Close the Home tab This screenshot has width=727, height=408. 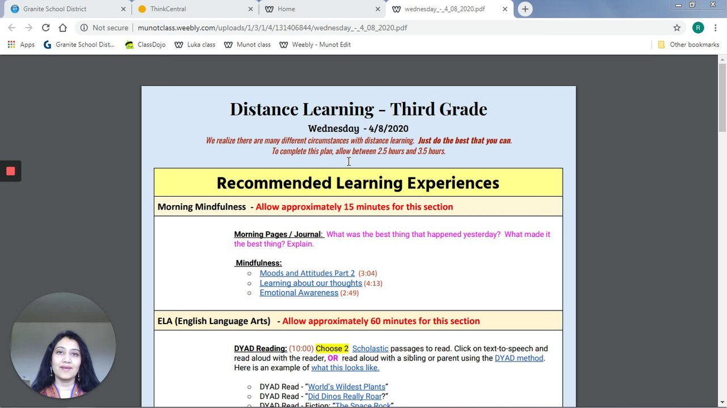(377, 9)
